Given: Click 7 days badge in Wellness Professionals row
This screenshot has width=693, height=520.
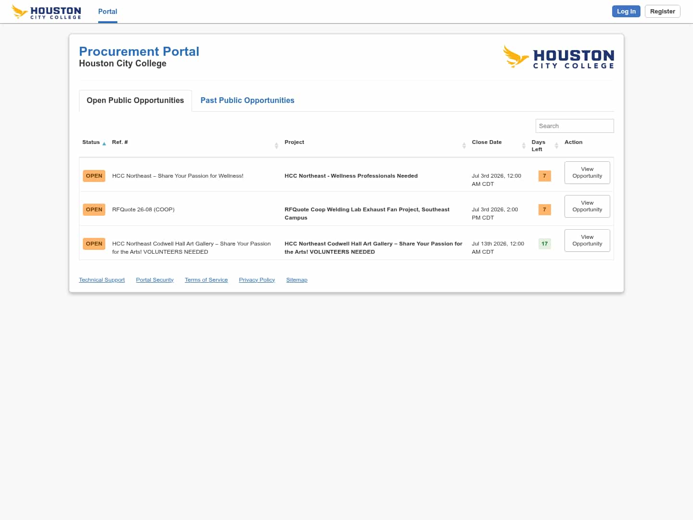Looking at the screenshot, I should pos(544,176).
